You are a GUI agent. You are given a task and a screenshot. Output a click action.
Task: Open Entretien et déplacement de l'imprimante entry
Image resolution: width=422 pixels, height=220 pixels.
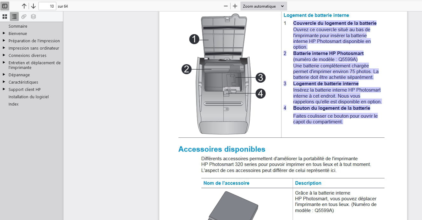pyautogui.click(x=35, y=65)
